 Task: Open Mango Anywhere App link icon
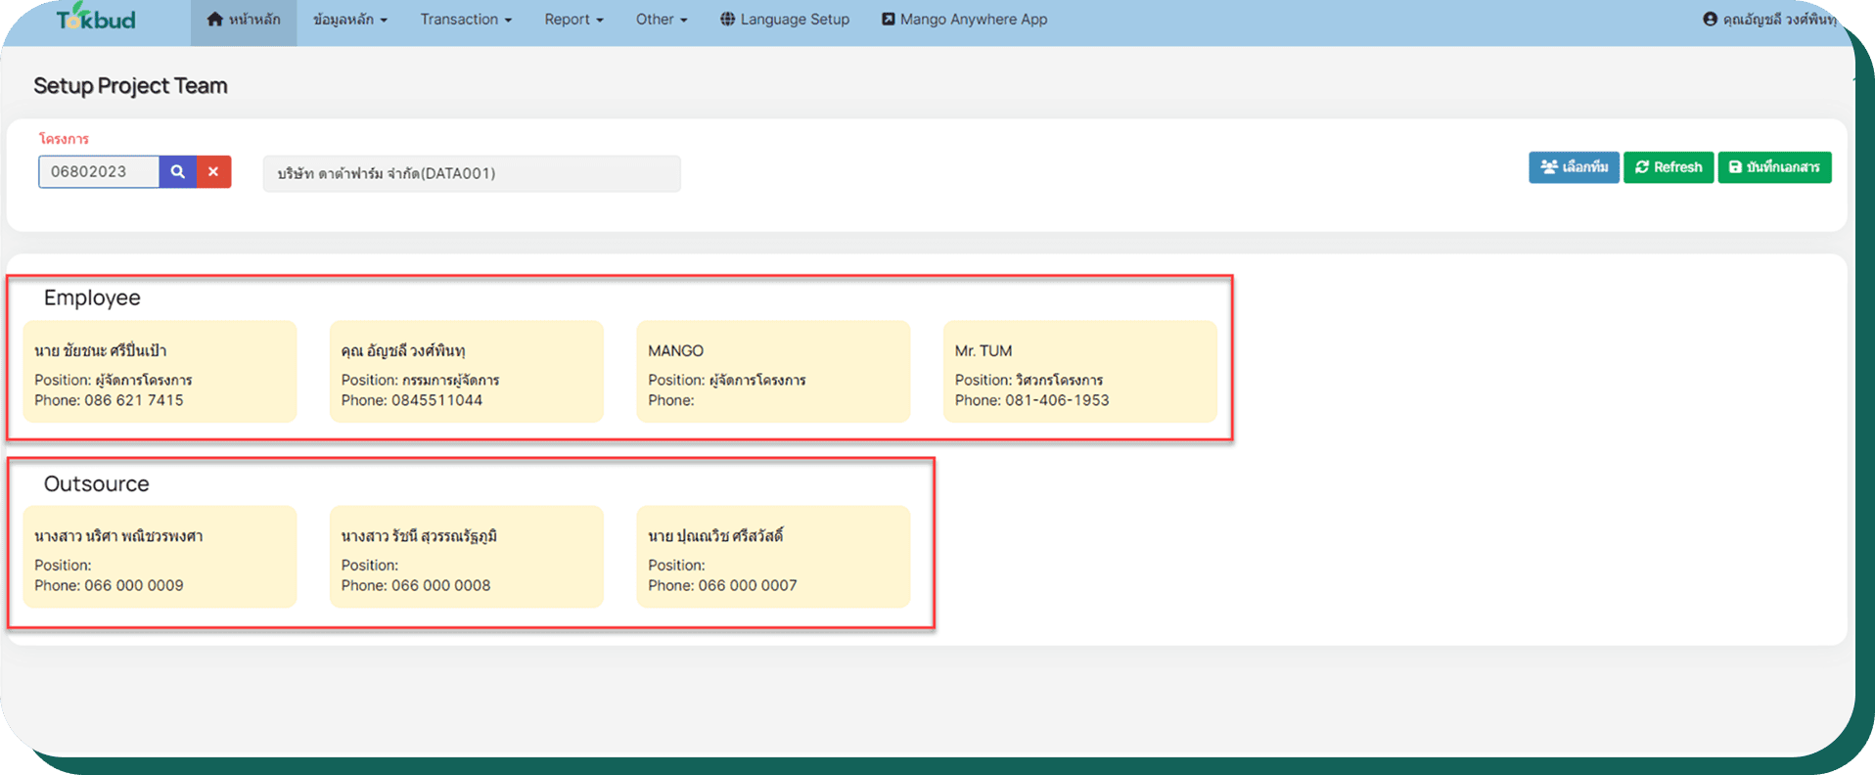coord(888,19)
